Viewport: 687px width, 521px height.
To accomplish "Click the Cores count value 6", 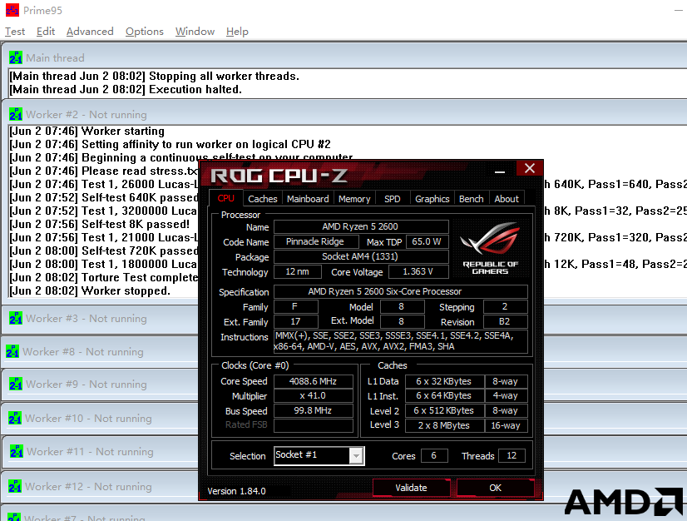I will (434, 455).
